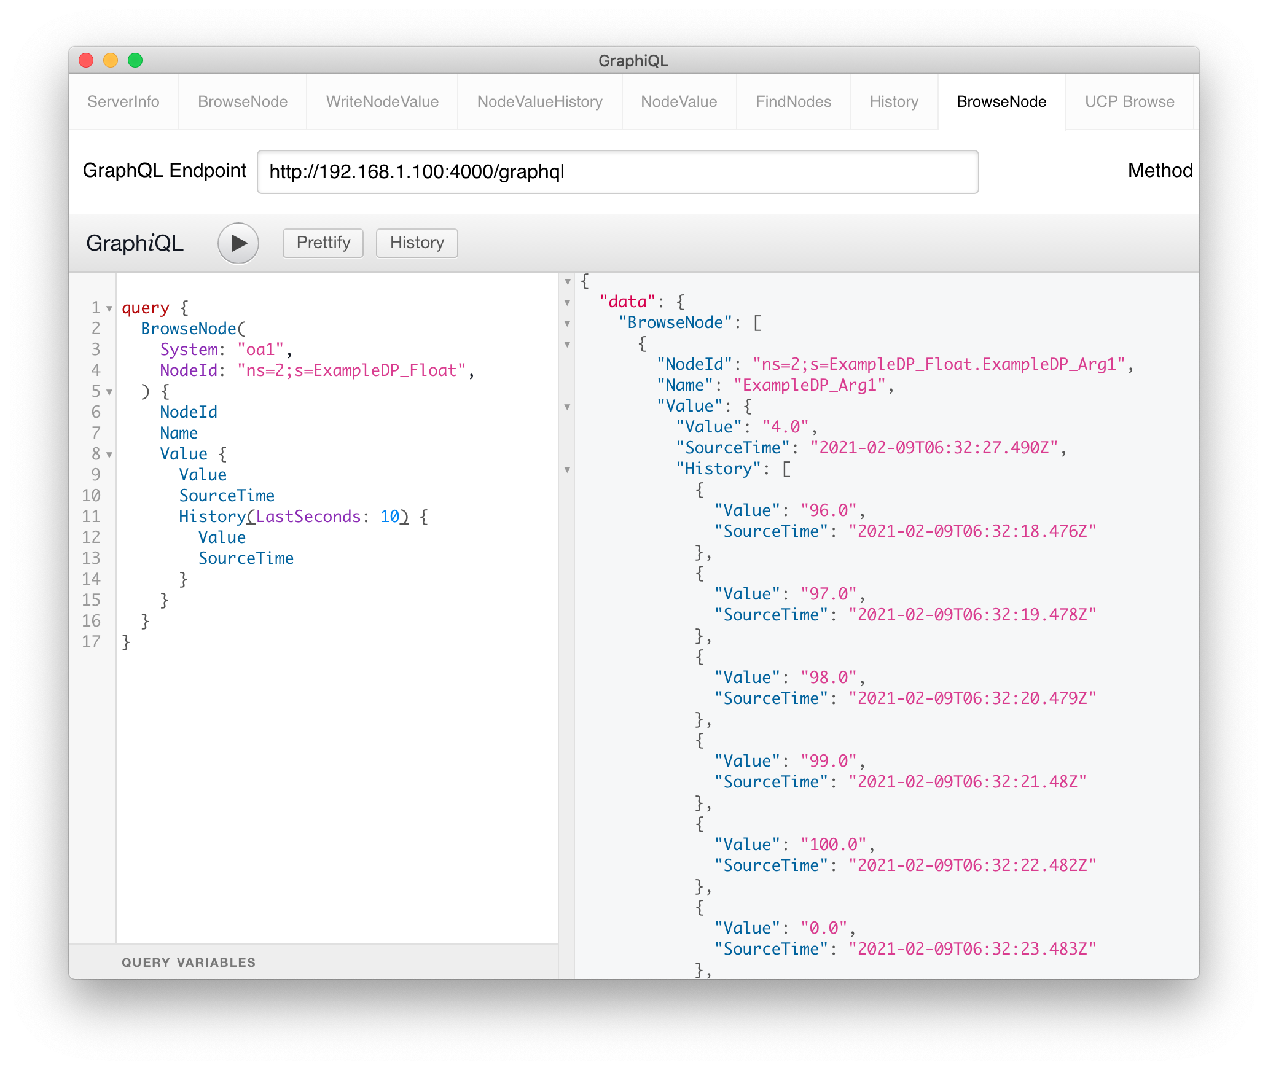Viewport: 1268px width, 1070px height.
Task: Open the NodeValueHistory tab
Action: coord(540,102)
